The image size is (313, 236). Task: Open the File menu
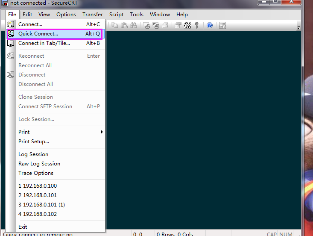pos(12,15)
